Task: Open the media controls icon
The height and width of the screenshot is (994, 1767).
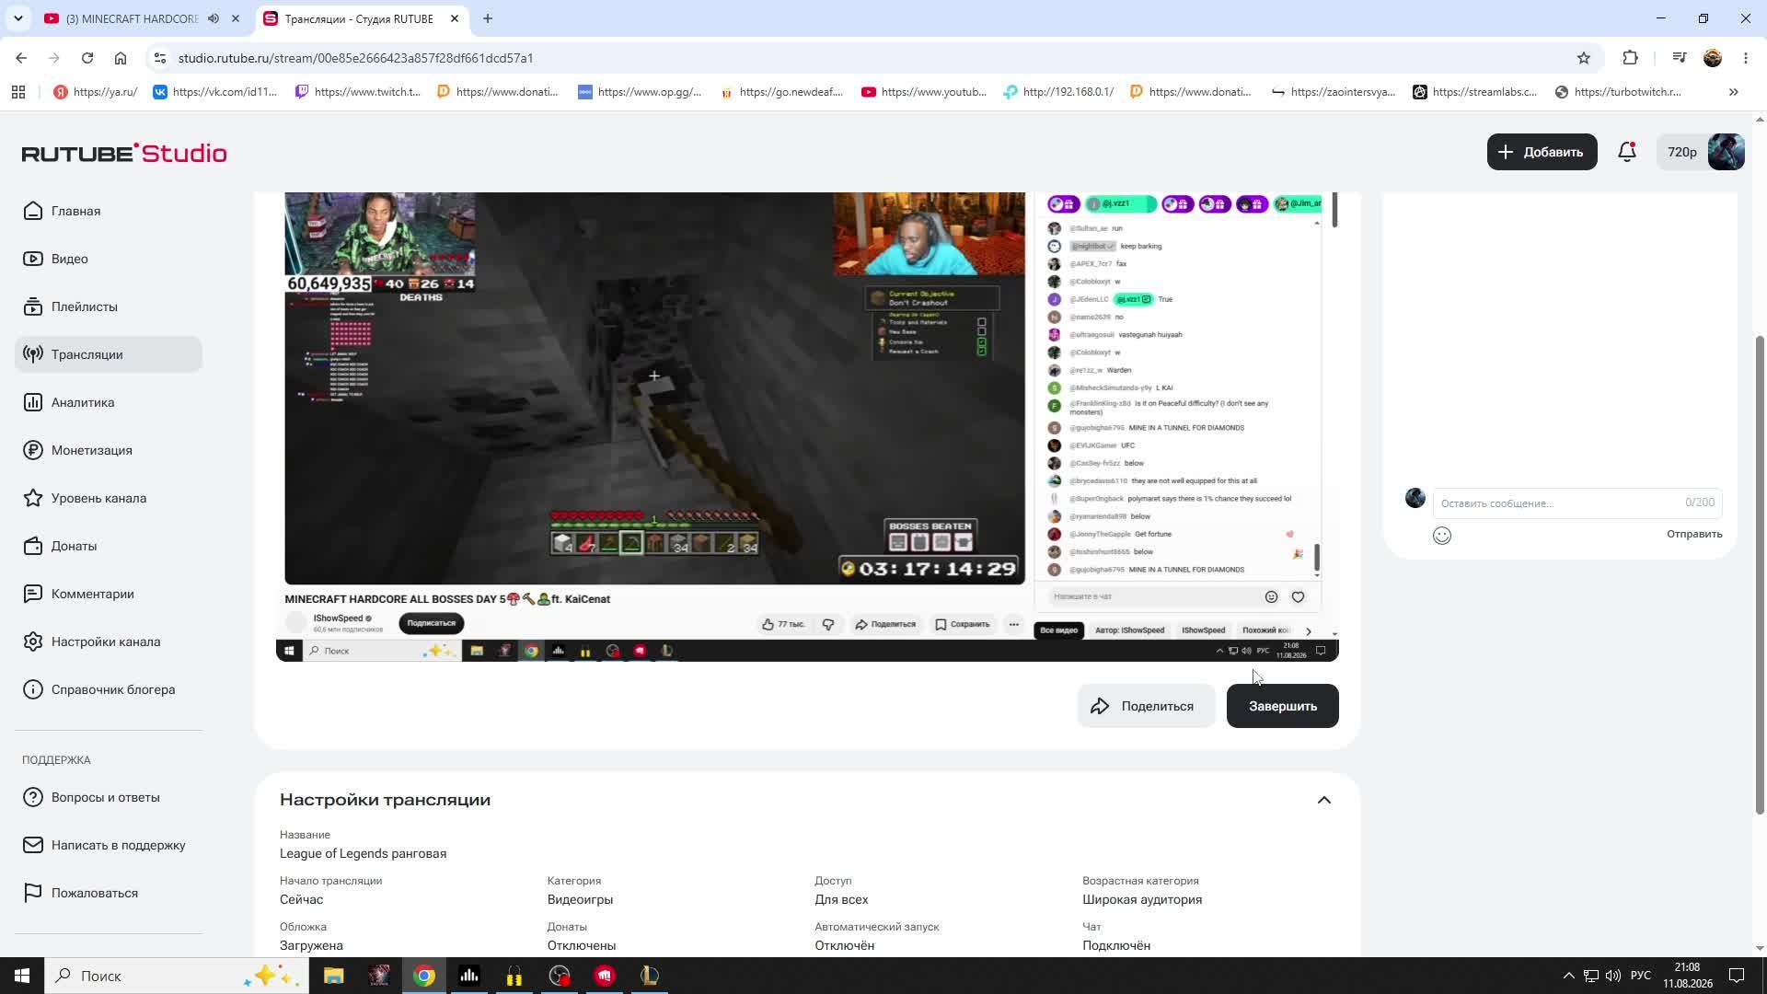Action: (1680, 58)
